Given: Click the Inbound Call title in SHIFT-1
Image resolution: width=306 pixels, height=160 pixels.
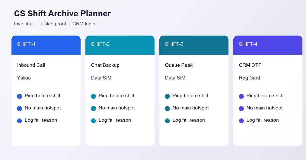Looking at the screenshot, I should (31, 65).
